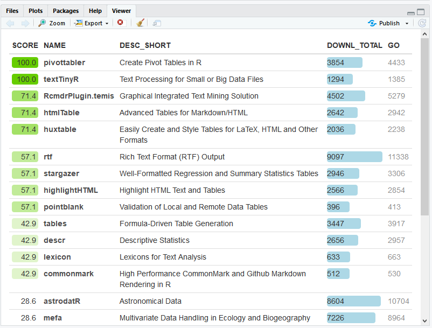Click htmlTable's 71.4 score cell
This screenshot has width=432, height=328.
point(25,113)
